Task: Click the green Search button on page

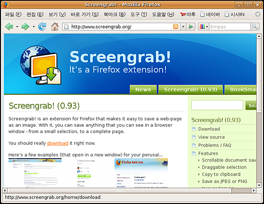Action: [251, 105]
